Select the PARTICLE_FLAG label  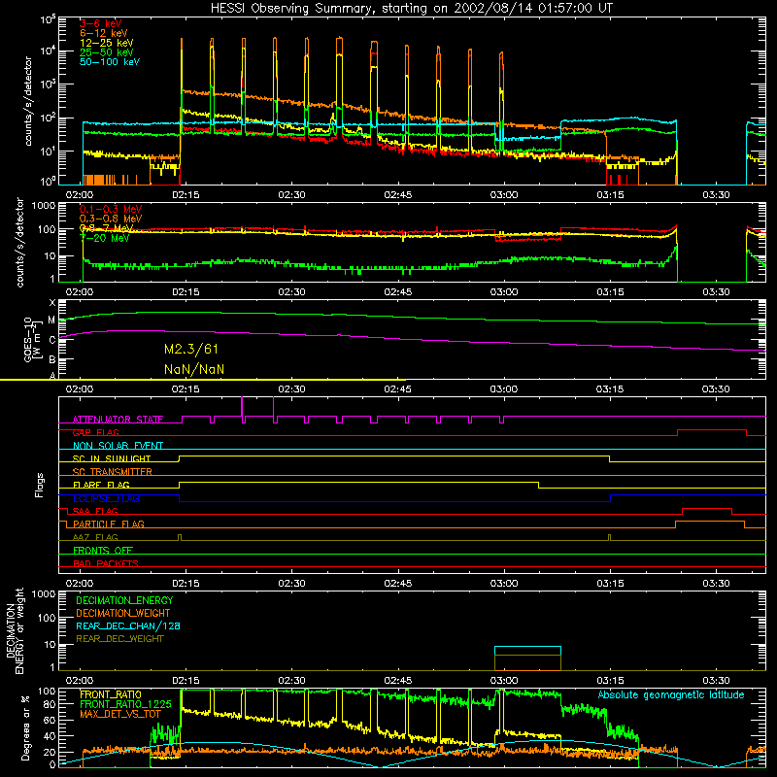click(109, 524)
